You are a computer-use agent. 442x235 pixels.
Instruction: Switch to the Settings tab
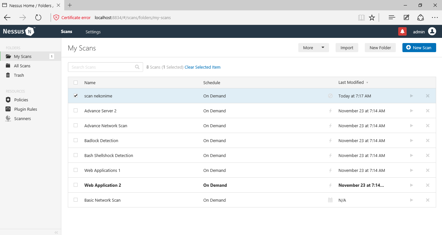(x=93, y=32)
